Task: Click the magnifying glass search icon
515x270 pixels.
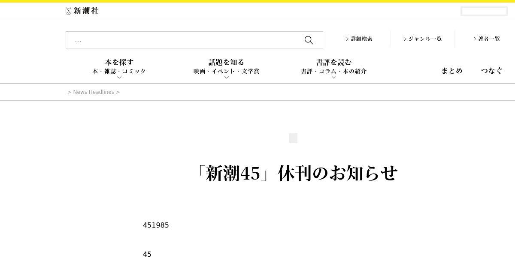Action: (x=309, y=40)
